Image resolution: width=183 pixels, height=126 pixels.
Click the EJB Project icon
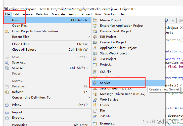[x=95, y=37]
